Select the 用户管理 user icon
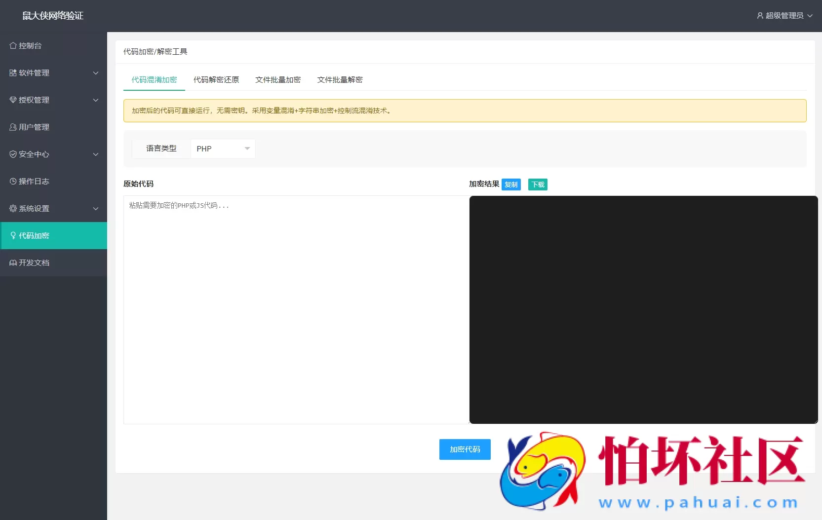Image resolution: width=822 pixels, height=520 pixels. point(13,127)
